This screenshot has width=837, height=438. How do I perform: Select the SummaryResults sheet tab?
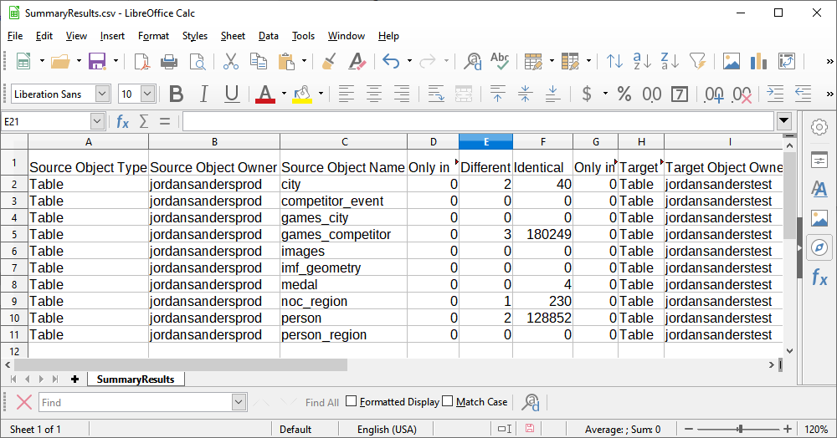pyautogui.click(x=136, y=379)
